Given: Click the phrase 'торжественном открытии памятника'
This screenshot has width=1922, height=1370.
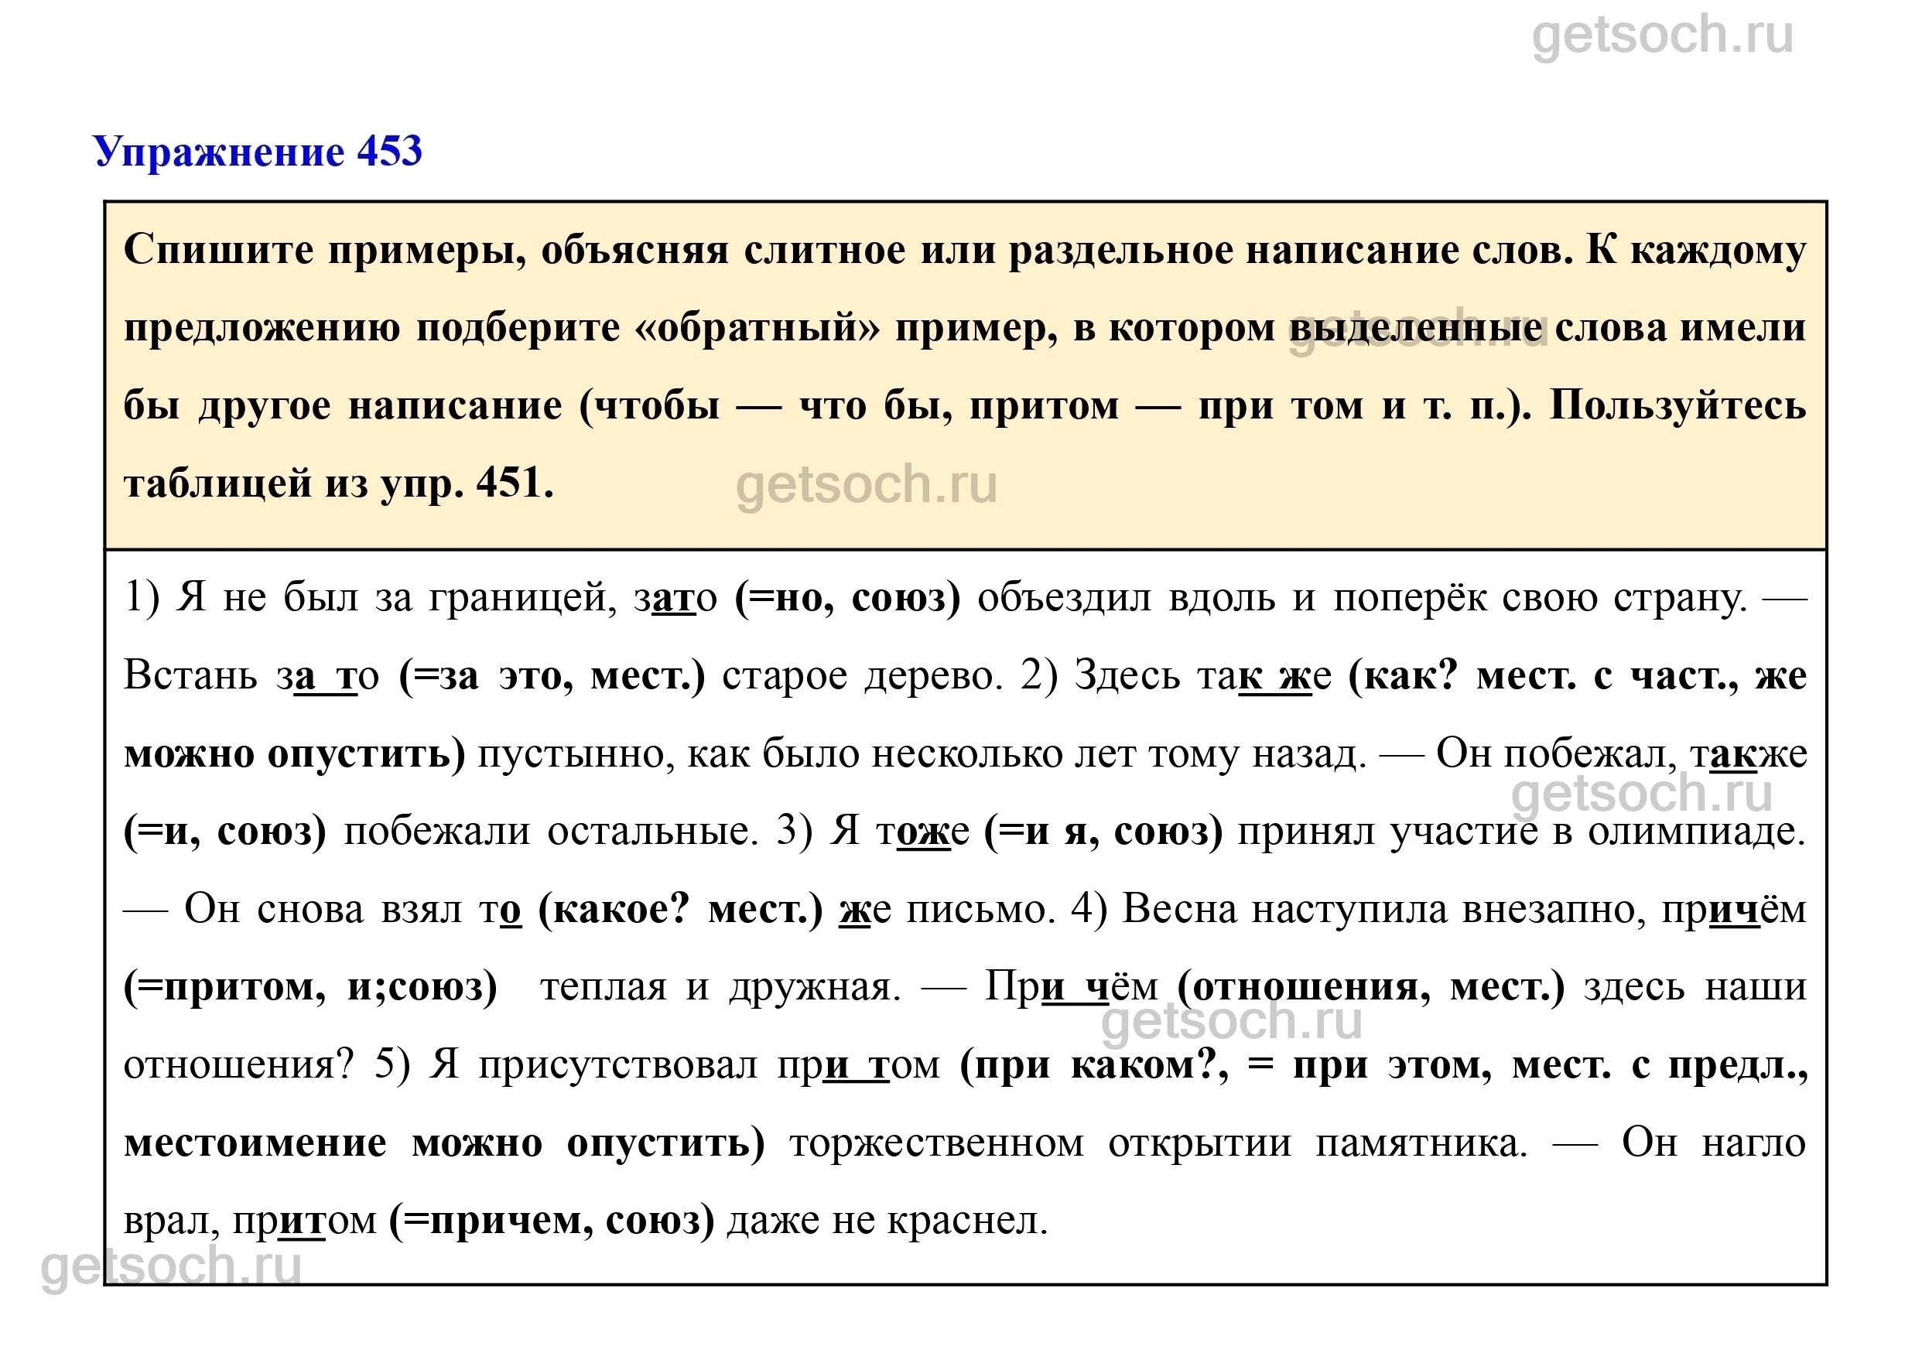Looking at the screenshot, I should point(1158,1143).
